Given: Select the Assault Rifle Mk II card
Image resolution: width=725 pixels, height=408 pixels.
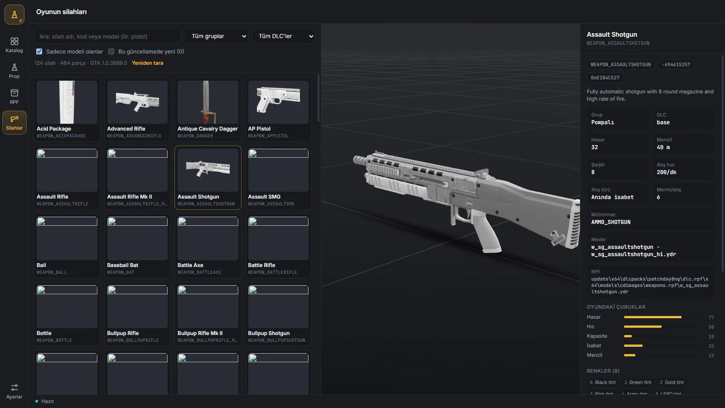Looking at the screenshot, I should [137, 178].
